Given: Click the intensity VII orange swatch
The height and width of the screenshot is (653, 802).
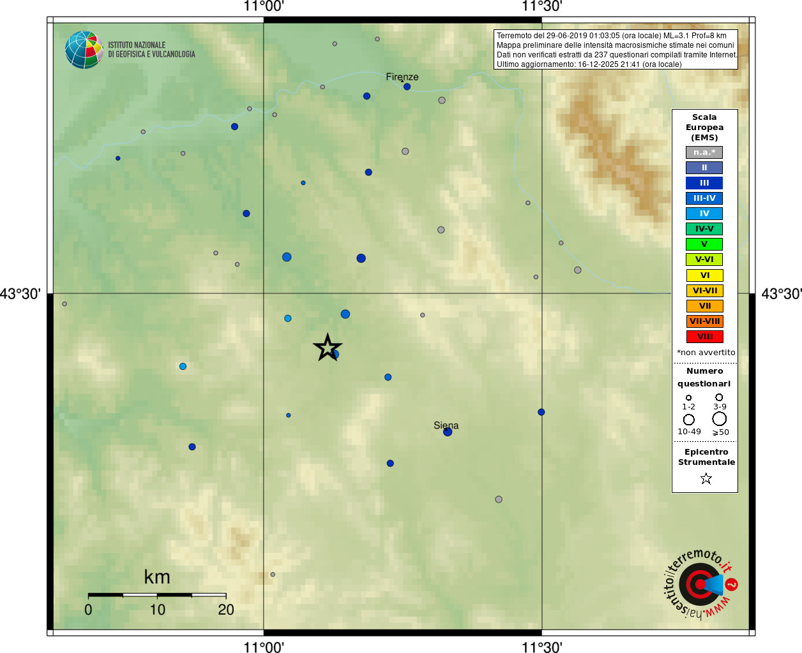Looking at the screenshot, I should pyautogui.click(x=704, y=306).
